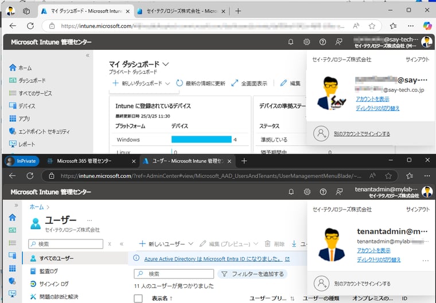Image resolution: width=436 pixels, height=303 pixels.
Task: Open new tab in top browser window
Action: tap(238, 11)
